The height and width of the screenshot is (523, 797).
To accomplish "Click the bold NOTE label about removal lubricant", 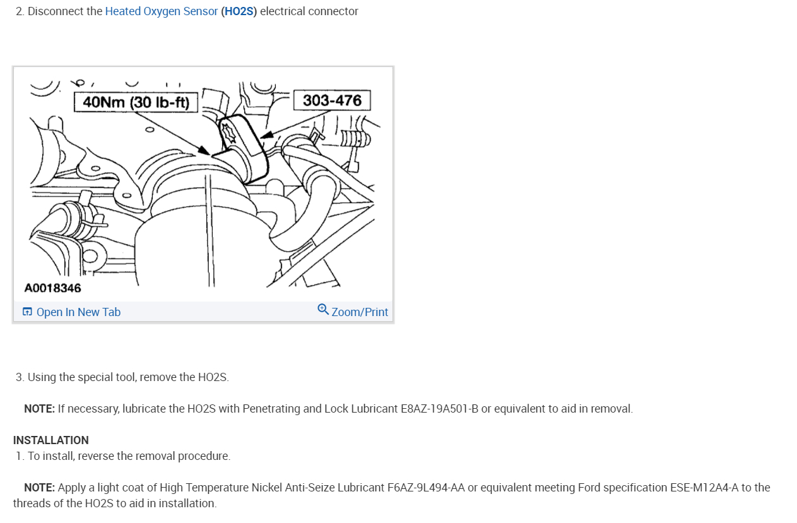I will click(40, 409).
